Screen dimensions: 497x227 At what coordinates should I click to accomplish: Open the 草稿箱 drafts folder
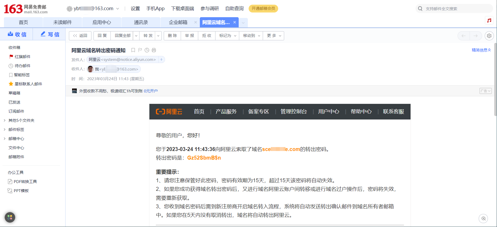[x=14, y=93]
